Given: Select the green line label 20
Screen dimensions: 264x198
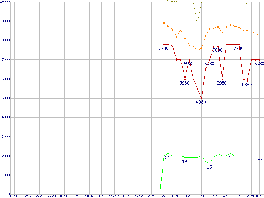Looking at the screenshot, I should [259, 159].
